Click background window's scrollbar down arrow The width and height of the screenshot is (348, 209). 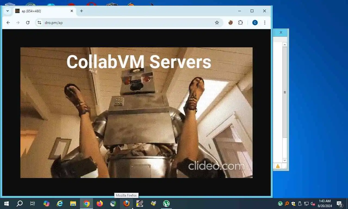tap(285, 160)
